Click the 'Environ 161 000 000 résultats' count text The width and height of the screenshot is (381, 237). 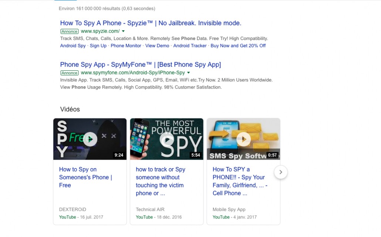[x=107, y=9]
